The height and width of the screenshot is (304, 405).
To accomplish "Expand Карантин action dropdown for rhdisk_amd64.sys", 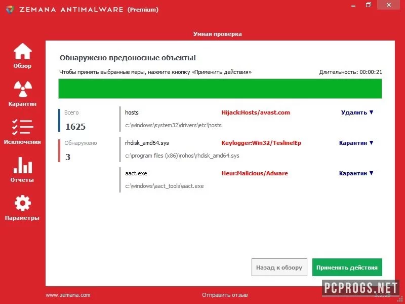I will (x=356, y=143).
